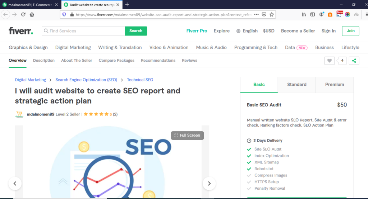Screen dimensions: 368x199
Task: Open Full Screen image view
Action: pyautogui.click(x=187, y=135)
